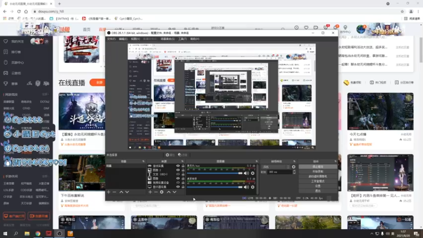Open the OBS 帮助(H) menu
Viewport: 423px width, 238px height.
pos(195,39)
